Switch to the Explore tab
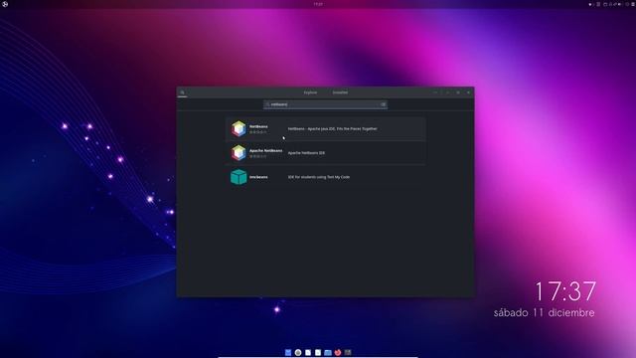636x358 pixels. [310, 92]
